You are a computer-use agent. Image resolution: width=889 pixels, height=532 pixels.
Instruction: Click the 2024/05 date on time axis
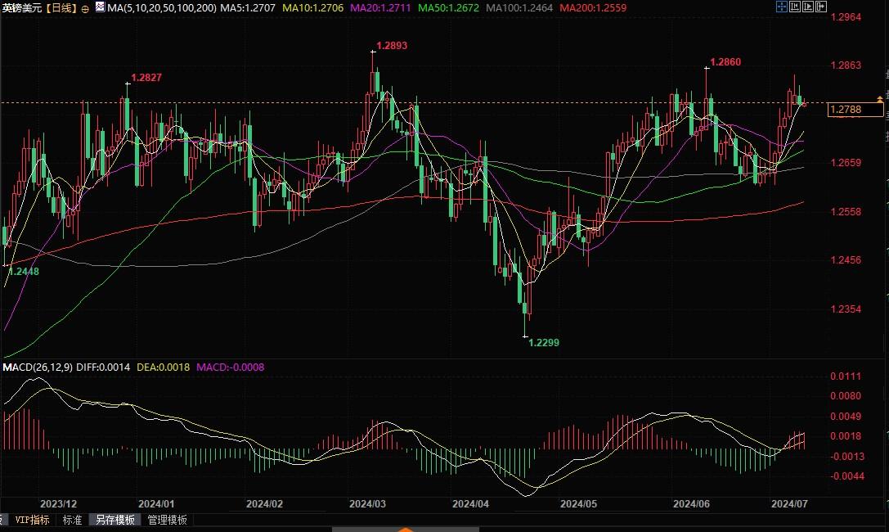pyautogui.click(x=578, y=503)
